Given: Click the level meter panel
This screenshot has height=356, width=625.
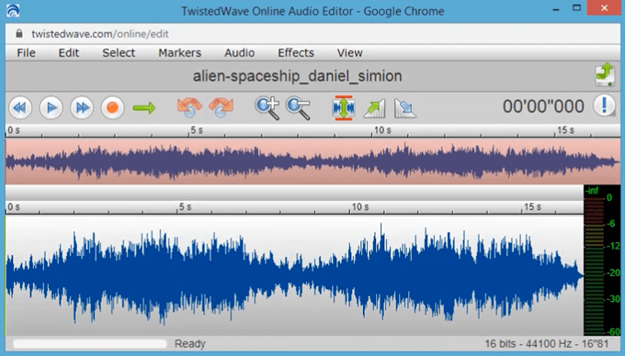Looking at the screenshot, I should point(602,261).
